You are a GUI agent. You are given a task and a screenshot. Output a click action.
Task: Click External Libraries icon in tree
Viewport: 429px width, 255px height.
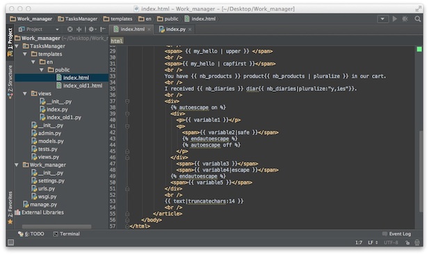[x=17, y=213]
